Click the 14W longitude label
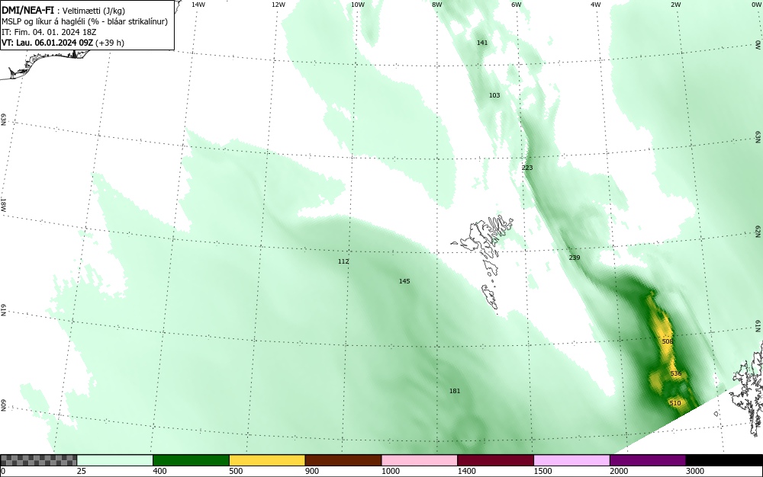 [x=198, y=5]
